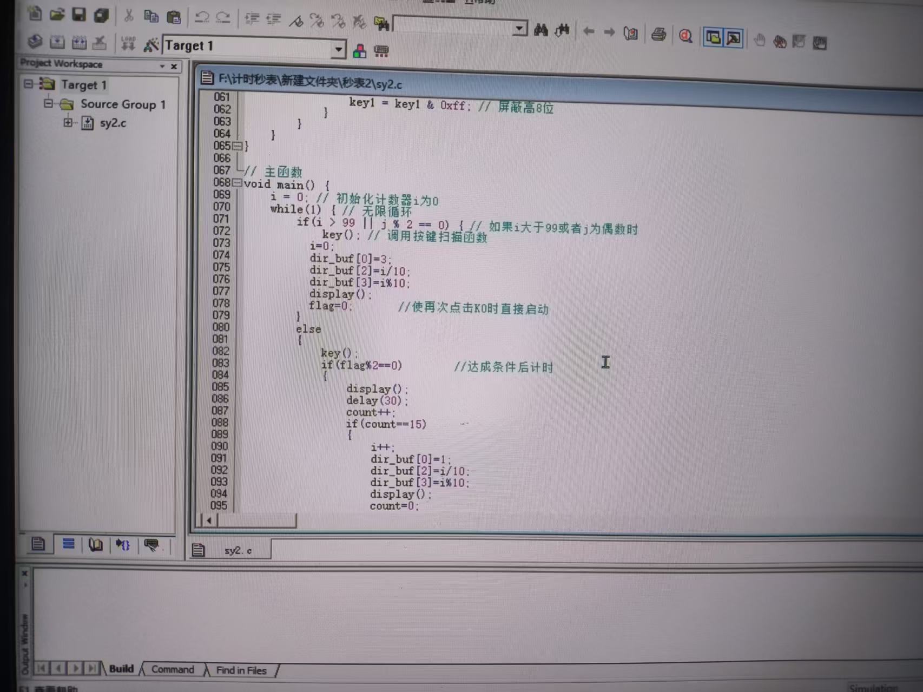
Task: Click the Save All icon
Action: pos(102,15)
